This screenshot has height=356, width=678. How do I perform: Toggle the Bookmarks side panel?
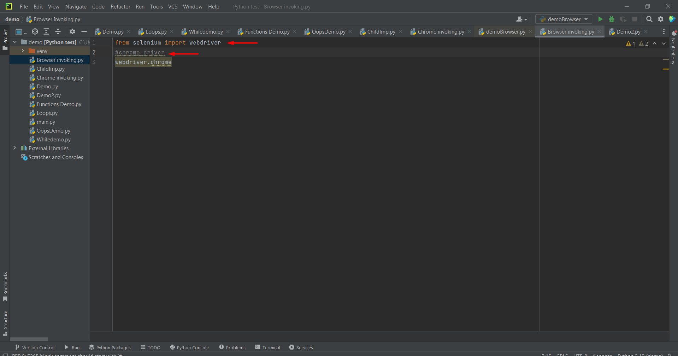(x=5, y=286)
